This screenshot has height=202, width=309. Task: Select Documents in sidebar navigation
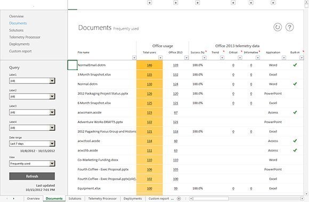pyautogui.click(x=18, y=23)
